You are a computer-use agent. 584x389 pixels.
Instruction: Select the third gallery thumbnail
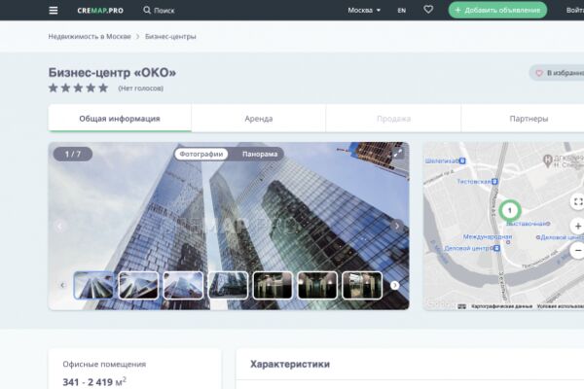coord(183,285)
